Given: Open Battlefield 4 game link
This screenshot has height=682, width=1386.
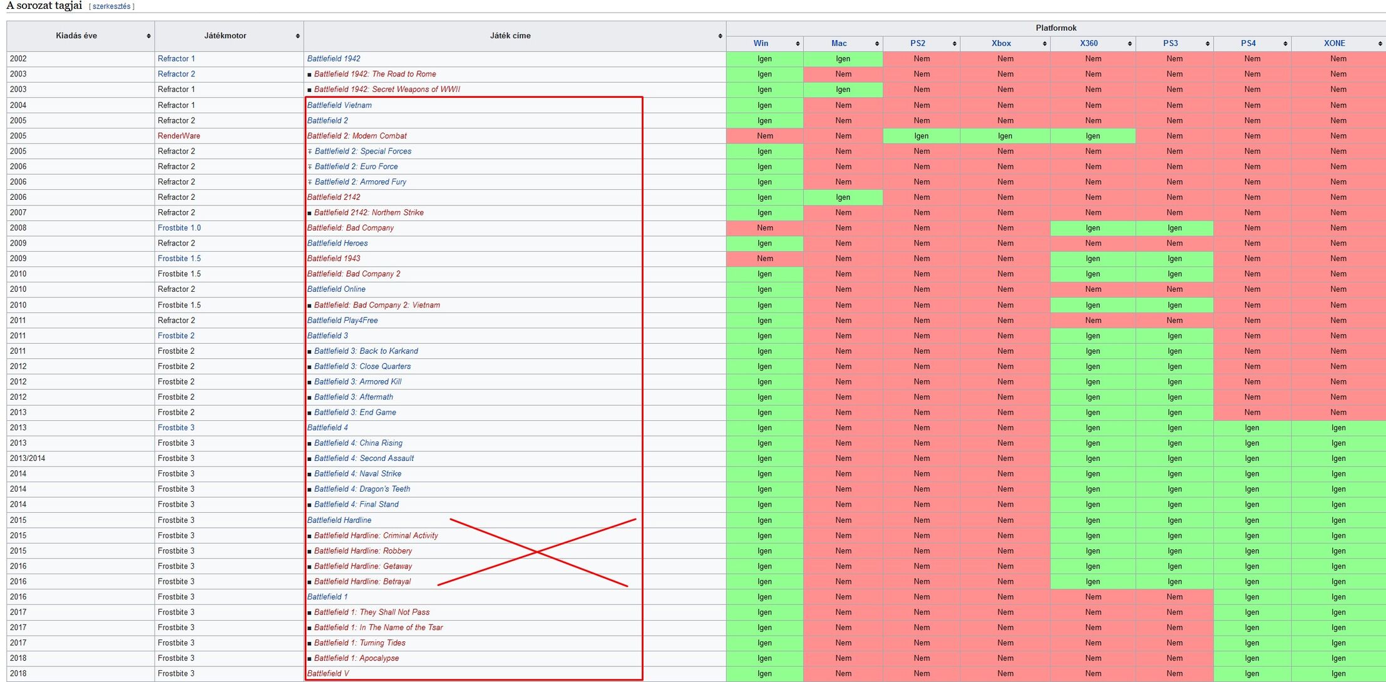Looking at the screenshot, I should 327,428.
